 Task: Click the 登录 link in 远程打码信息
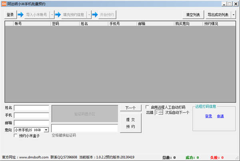coord(208,116)
